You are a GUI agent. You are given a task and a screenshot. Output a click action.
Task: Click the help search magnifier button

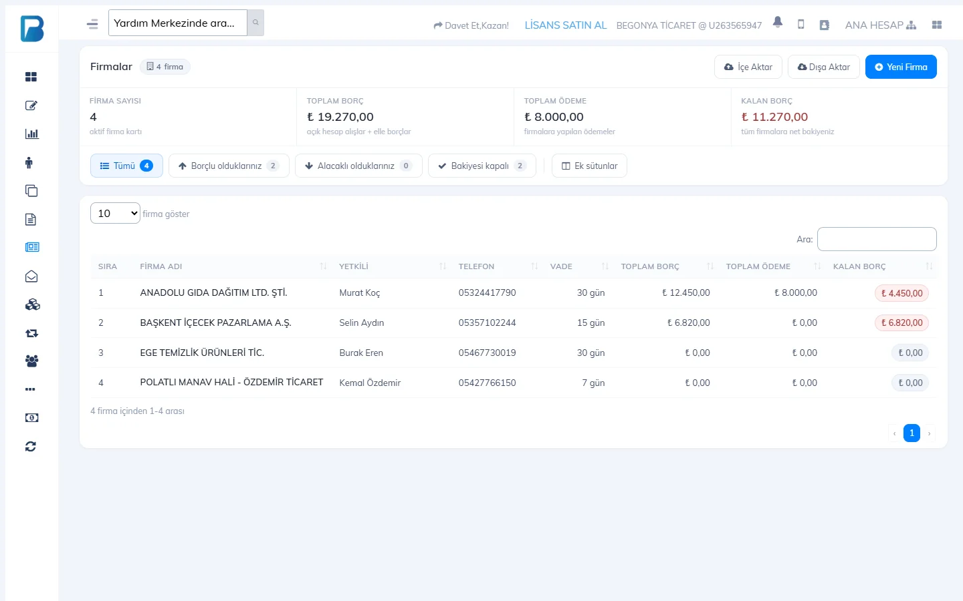(x=255, y=23)
